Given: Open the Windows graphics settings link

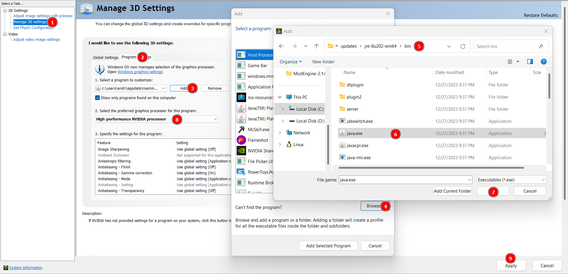Looking at the screenshot, I should [x=140, y=72].
